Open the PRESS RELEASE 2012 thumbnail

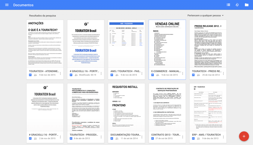(208, 44)
